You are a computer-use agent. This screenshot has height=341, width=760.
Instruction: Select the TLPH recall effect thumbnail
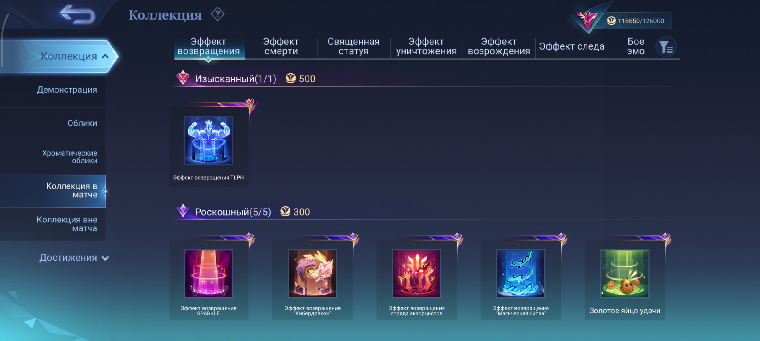tap(208, 140)
